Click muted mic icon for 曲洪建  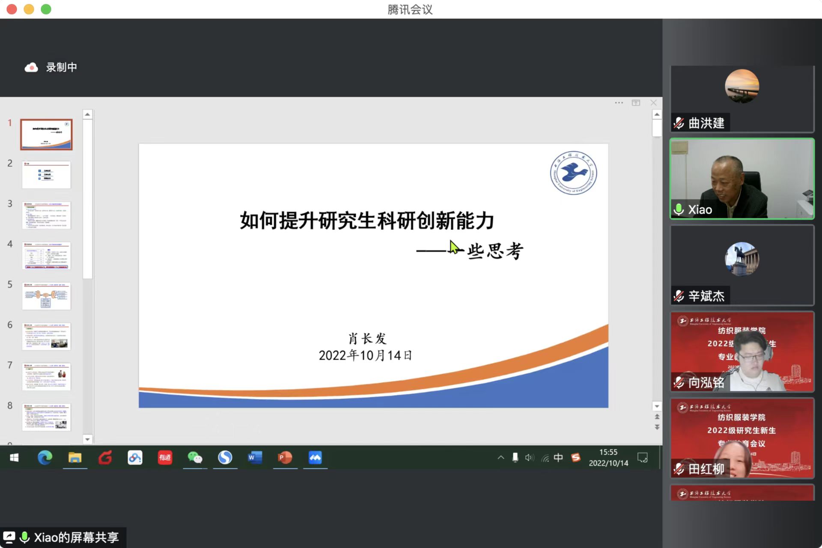click(x=679, y=123)
